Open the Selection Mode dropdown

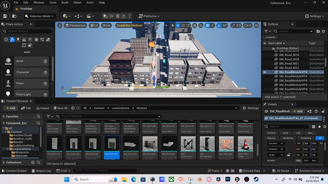(39, 16)
